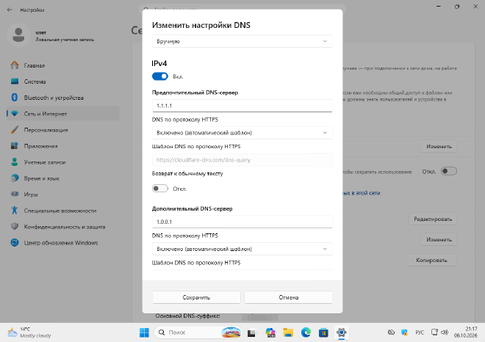This screenshot has height=342, width=485.
Task: Click the Персонализация brush icon
Action: coord(15,130)
